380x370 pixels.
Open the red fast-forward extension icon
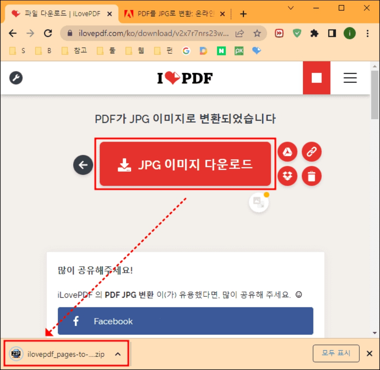(x=279, y=33)
